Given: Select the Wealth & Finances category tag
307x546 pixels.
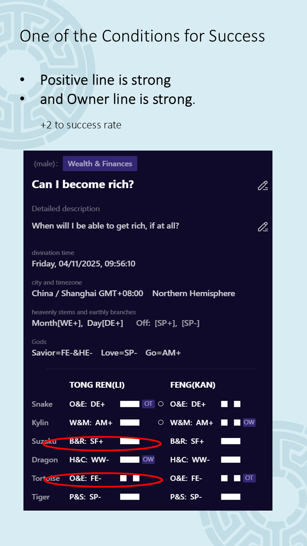Looking at the screenshot, I should point(100,164).
